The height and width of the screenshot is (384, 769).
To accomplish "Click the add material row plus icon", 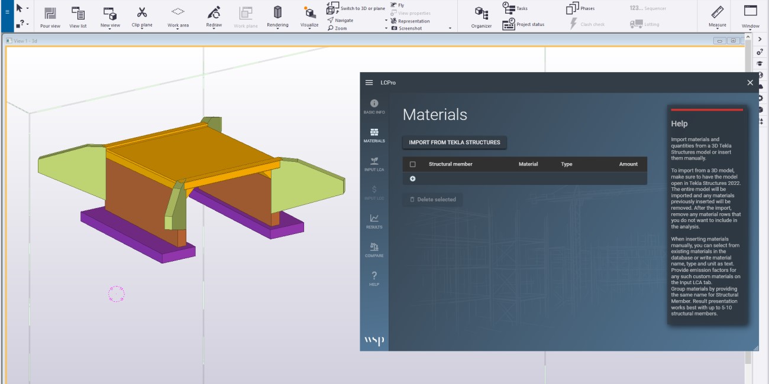I will pyautogui.click(x=412, y=178).
